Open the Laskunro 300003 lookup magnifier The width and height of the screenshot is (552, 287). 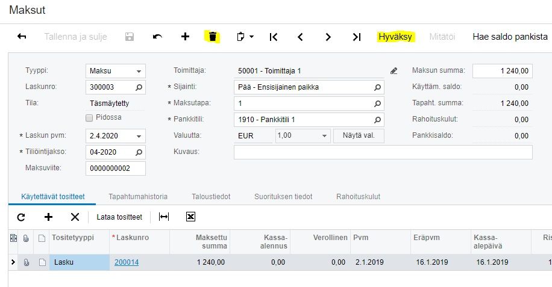click(x=139, y=87)
